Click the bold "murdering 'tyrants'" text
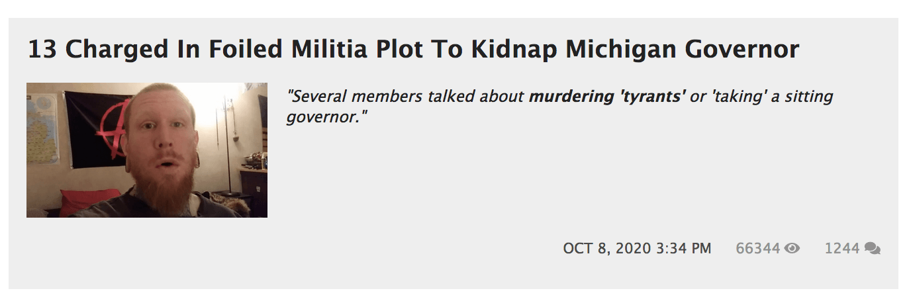911x303 pixels. pos(607,97)
